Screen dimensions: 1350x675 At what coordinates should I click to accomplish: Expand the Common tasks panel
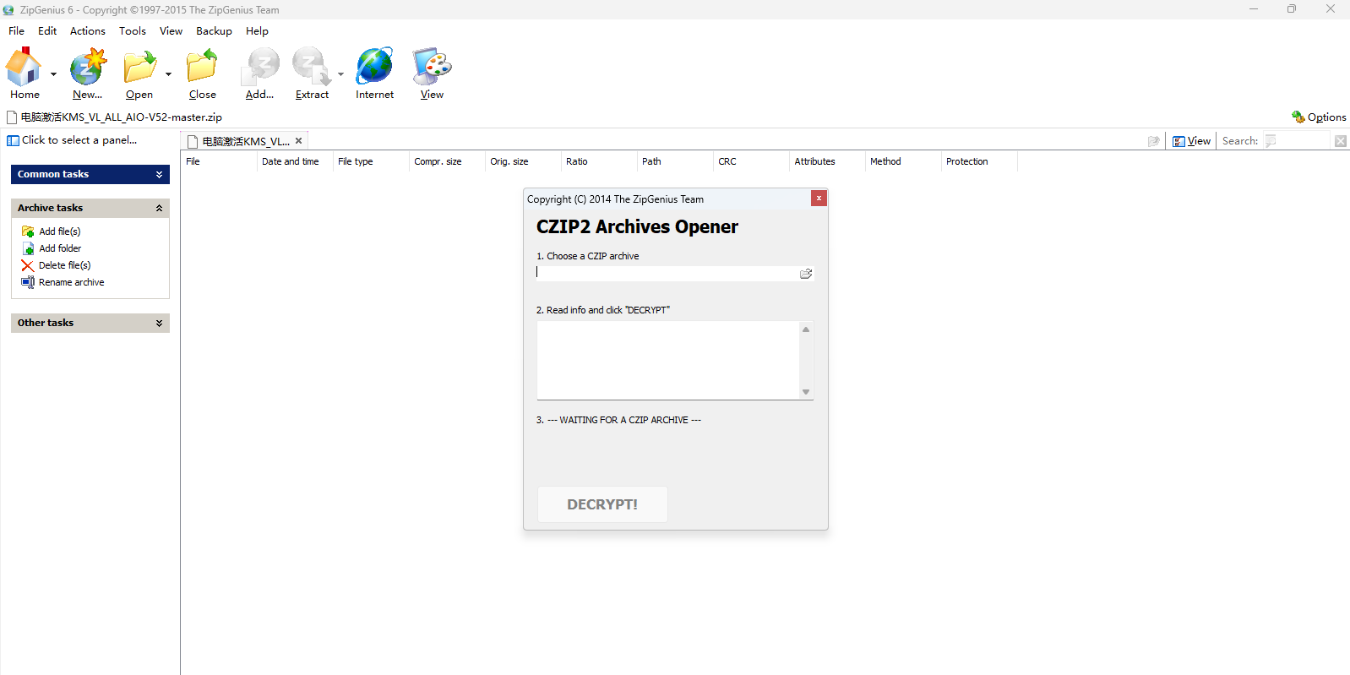click(x=159, y=174)
